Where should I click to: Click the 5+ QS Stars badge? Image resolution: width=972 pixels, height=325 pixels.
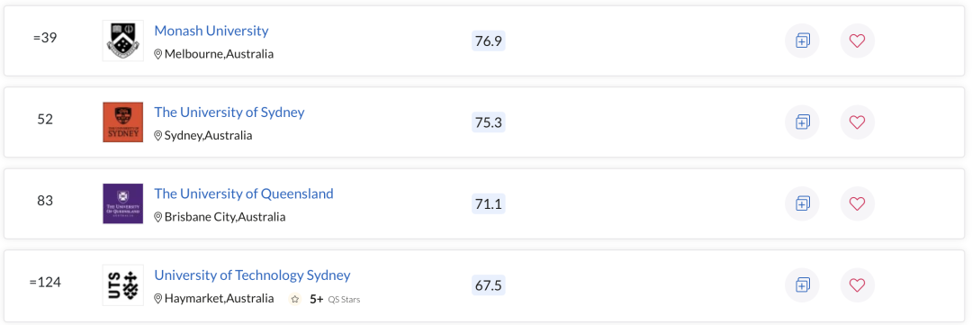[x=325, y=299]
